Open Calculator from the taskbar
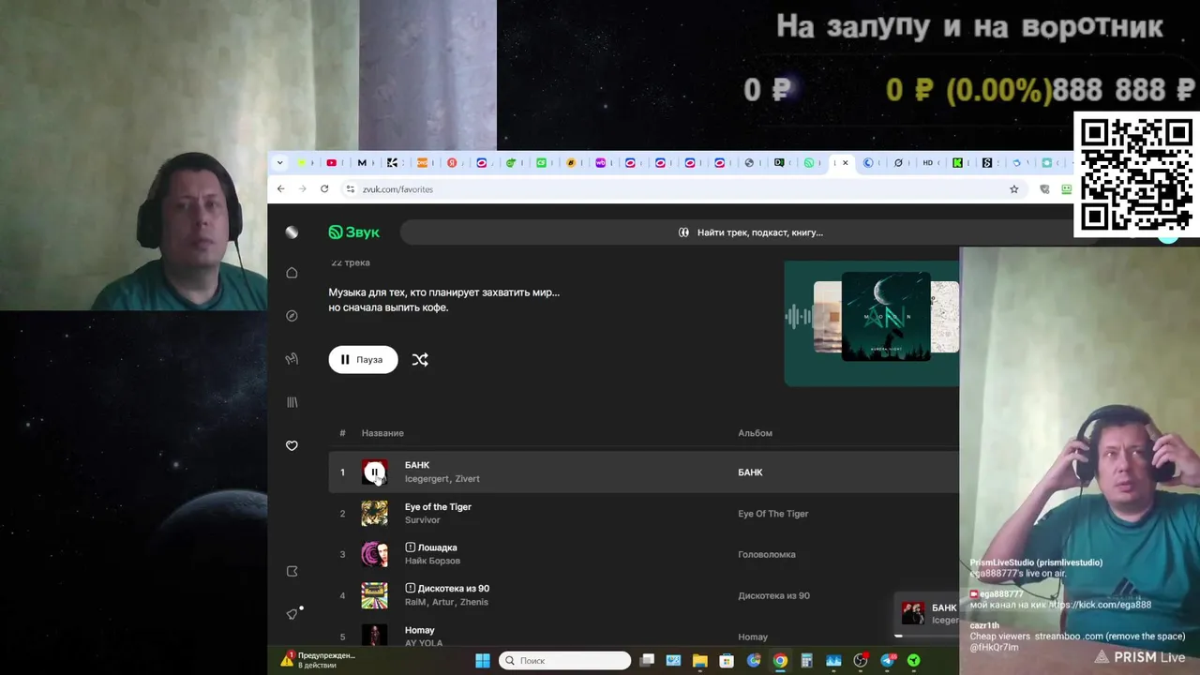The width and height of the screenshot is (1200, 675). tap(806, 661)
